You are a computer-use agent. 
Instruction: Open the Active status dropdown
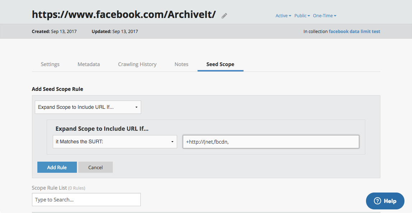283,16
